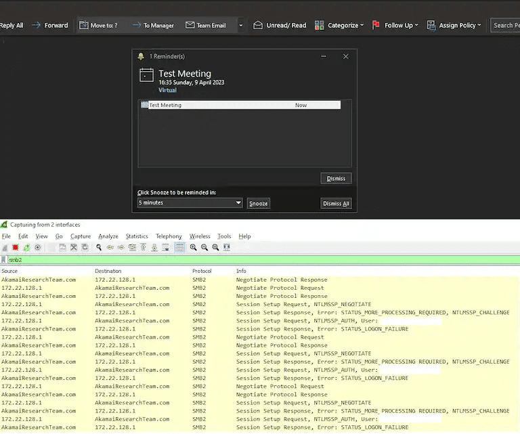Image resolution: width=520 pixels, height=434 pixels.
Task: Click the Wireshark logo in title bar
Action: tap(4, 225)
